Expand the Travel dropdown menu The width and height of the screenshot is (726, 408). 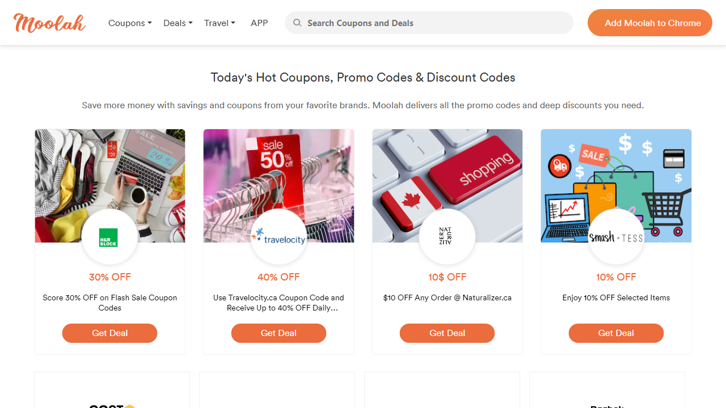[220, 23]
